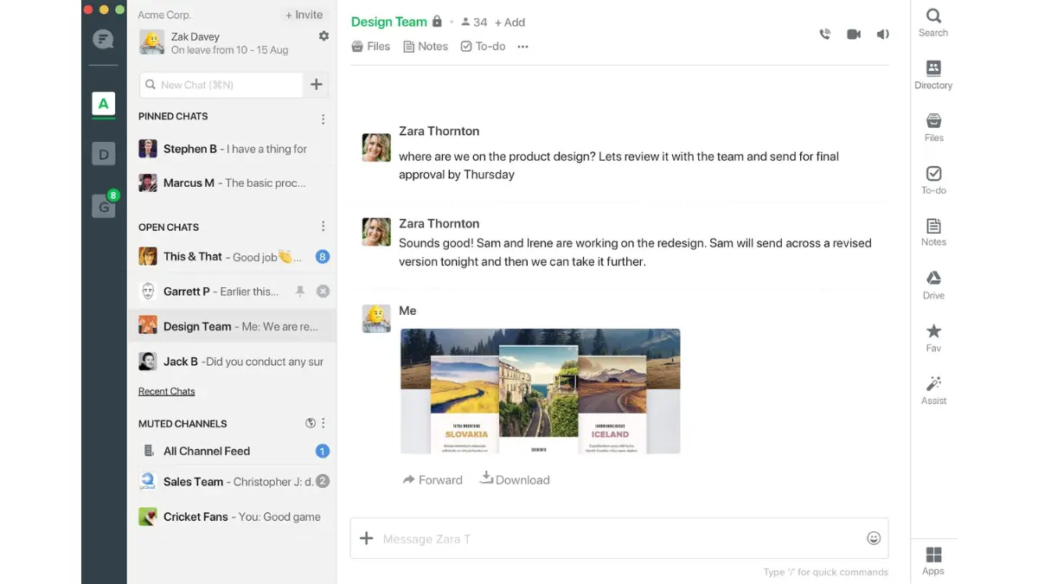Viewport: 1038px width, 584px height.
Task: Click the Search icon in sidebar
Action: [x=933, y=22]
